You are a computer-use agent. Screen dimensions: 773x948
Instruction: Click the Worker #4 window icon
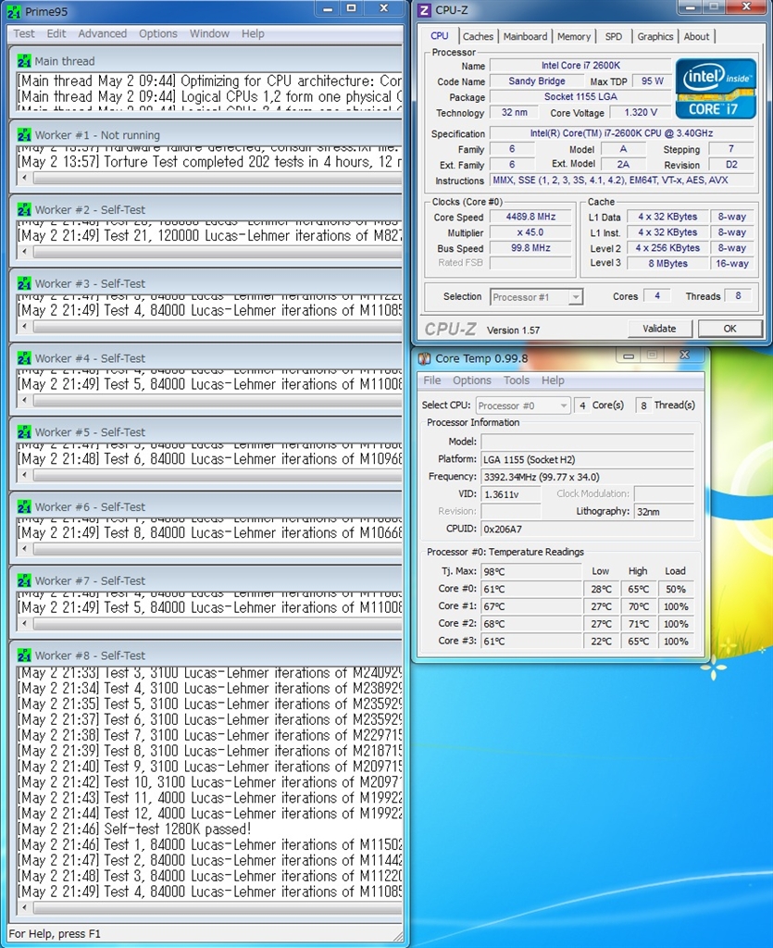point(24,358)
